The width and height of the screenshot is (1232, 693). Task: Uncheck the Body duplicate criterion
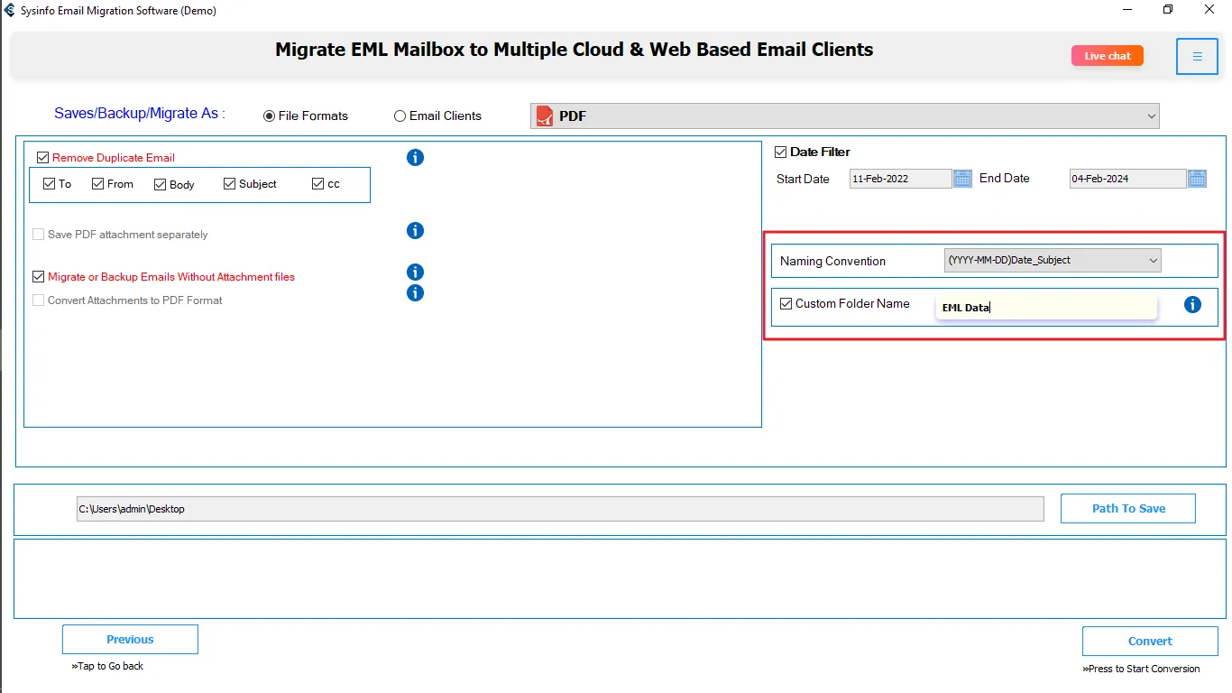161,185
